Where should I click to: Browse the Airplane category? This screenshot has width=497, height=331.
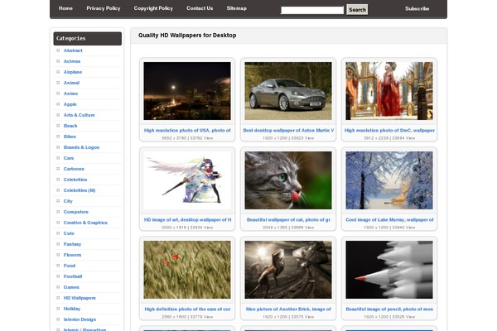pyautogui.click(x=73, y=72)
